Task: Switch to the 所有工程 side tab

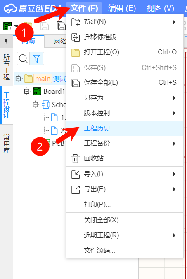Action: pos(7,67)
